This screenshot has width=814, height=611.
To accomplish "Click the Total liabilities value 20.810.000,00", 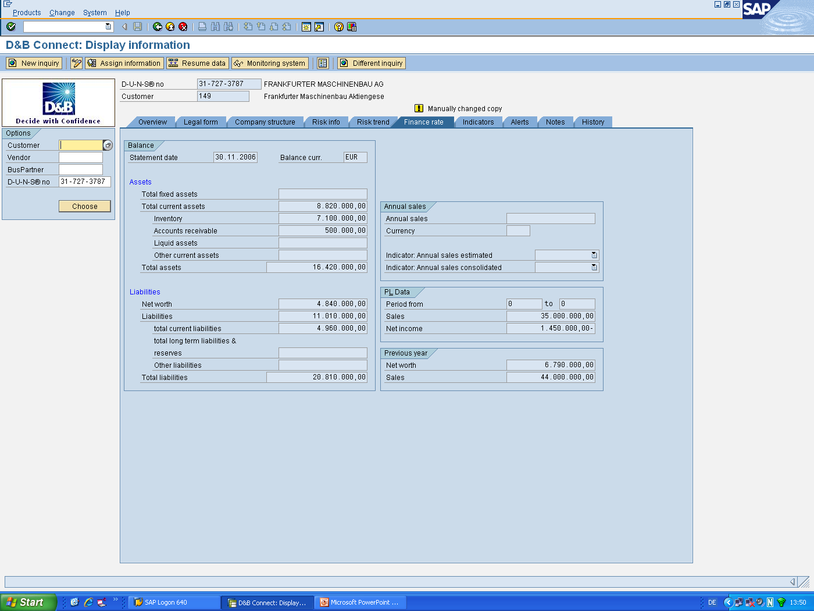I will pyautogui.click(x=317, y=378).
